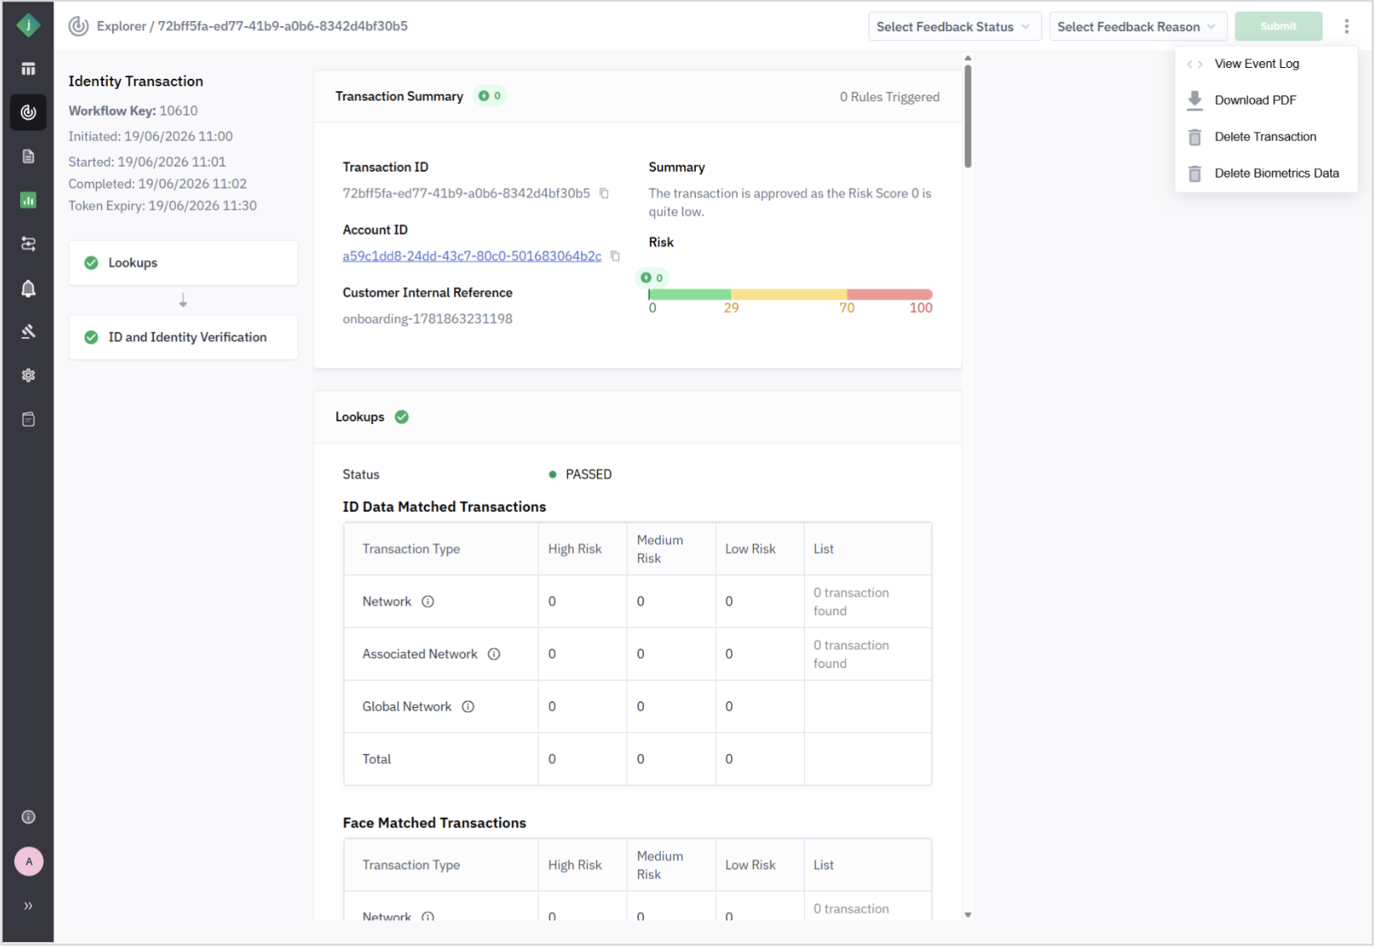Click the risk score color bar
The image size is (1377, 947).
791,295
